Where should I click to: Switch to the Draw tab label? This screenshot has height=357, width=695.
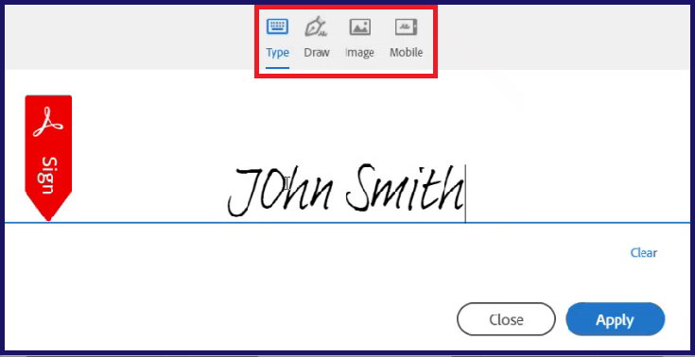(317, 53)
